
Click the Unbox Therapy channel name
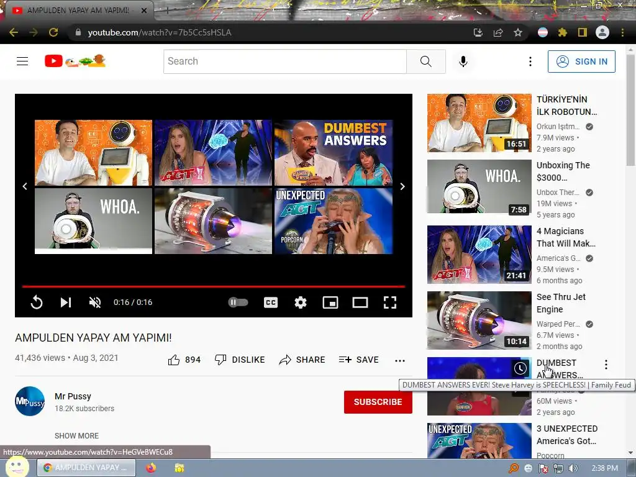click(558, 193)
